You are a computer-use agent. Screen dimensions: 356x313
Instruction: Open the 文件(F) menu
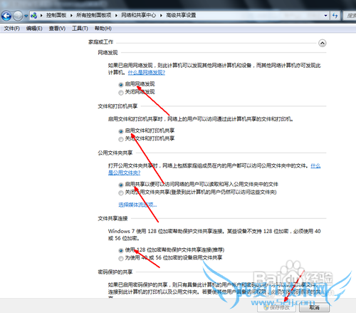(x=12, y=29)
